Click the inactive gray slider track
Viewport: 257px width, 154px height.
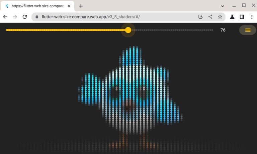pyautogui.click(x=172, y=30)
